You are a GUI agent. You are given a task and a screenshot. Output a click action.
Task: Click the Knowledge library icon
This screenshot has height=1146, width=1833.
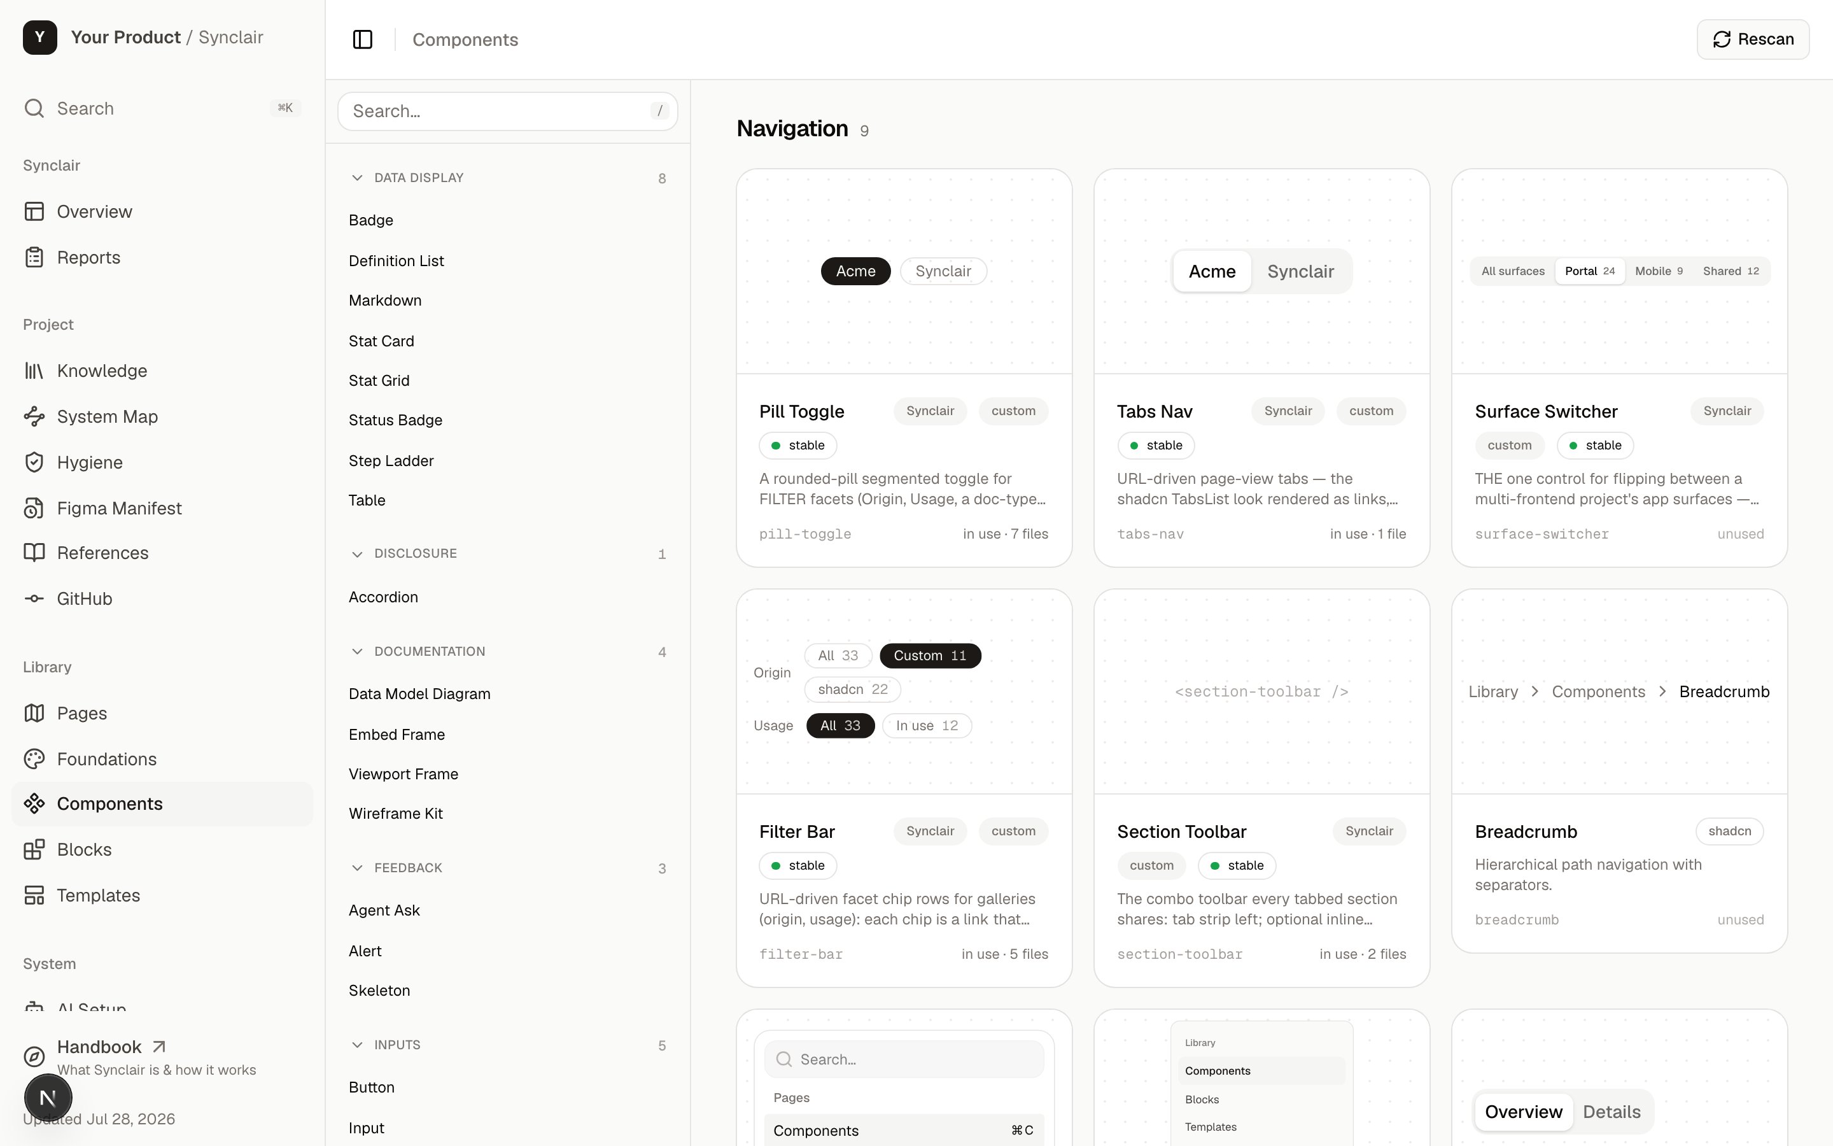[34, 371]
